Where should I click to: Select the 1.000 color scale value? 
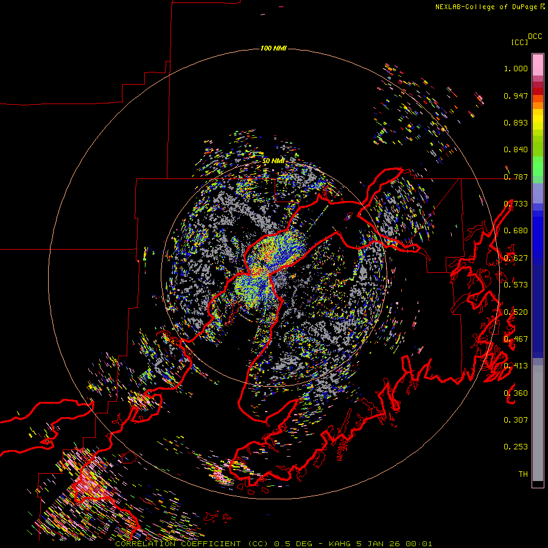click(516, 68)
